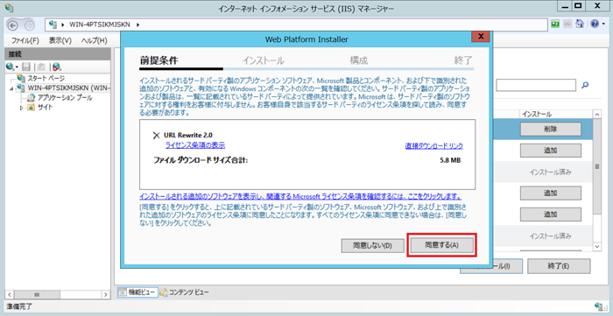Click the X mark beside URL Rewrite 2.0
Screen dimensions: 613x316
[157, 135]
